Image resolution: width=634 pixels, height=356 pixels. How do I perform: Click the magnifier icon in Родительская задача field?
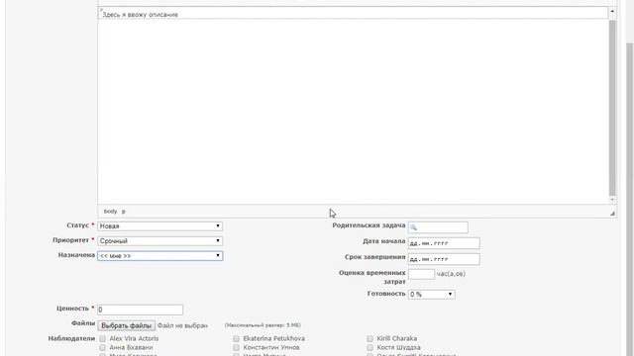(x=413, y=227)
